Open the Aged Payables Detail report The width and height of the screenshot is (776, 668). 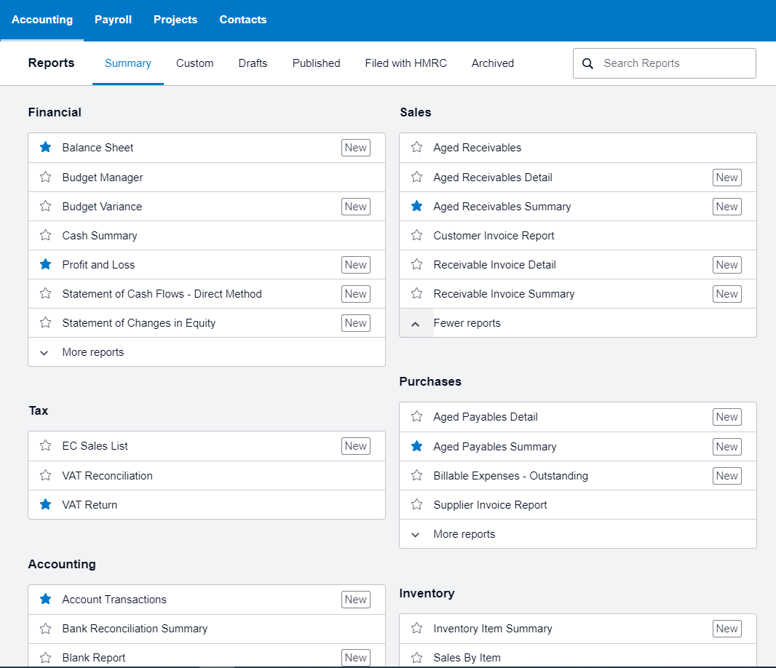486,417
